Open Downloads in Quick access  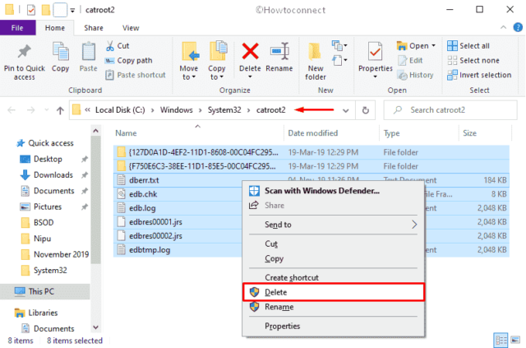click(53, 174)
